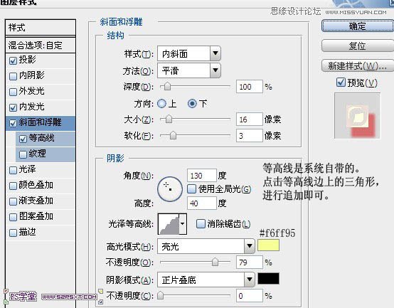Enable the 外发光 outer glow checkbox
The image size is (394, 308).
click(x=13, y=92)
